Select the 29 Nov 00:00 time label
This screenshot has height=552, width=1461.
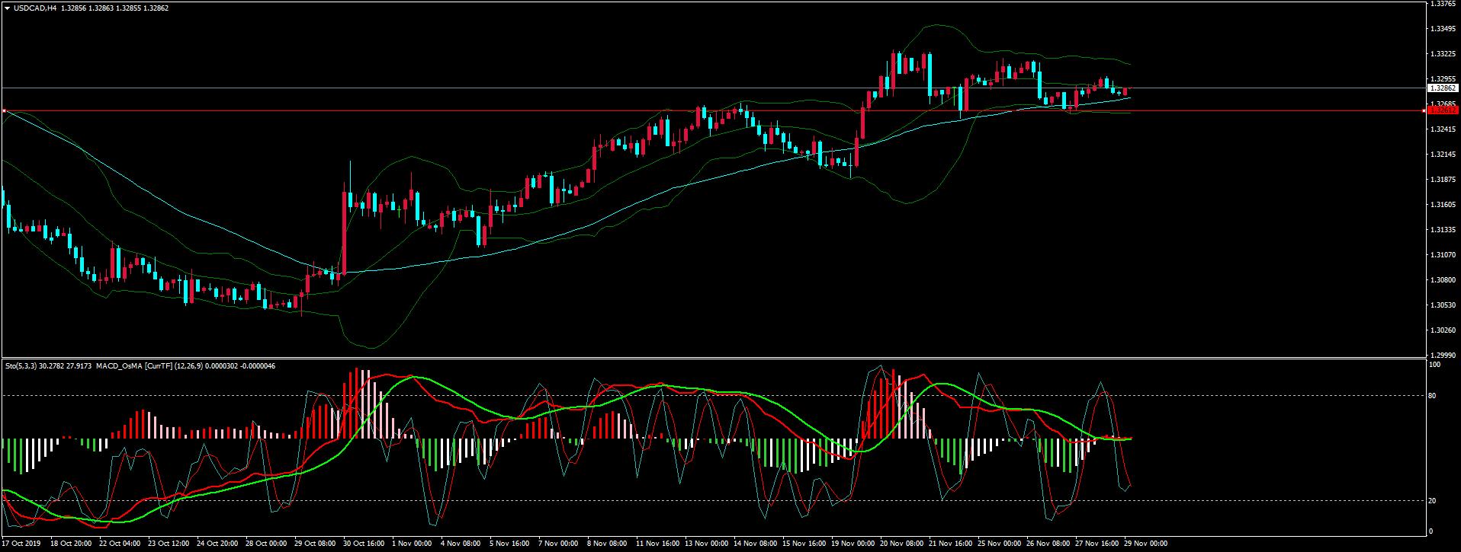coord(1146,544)
